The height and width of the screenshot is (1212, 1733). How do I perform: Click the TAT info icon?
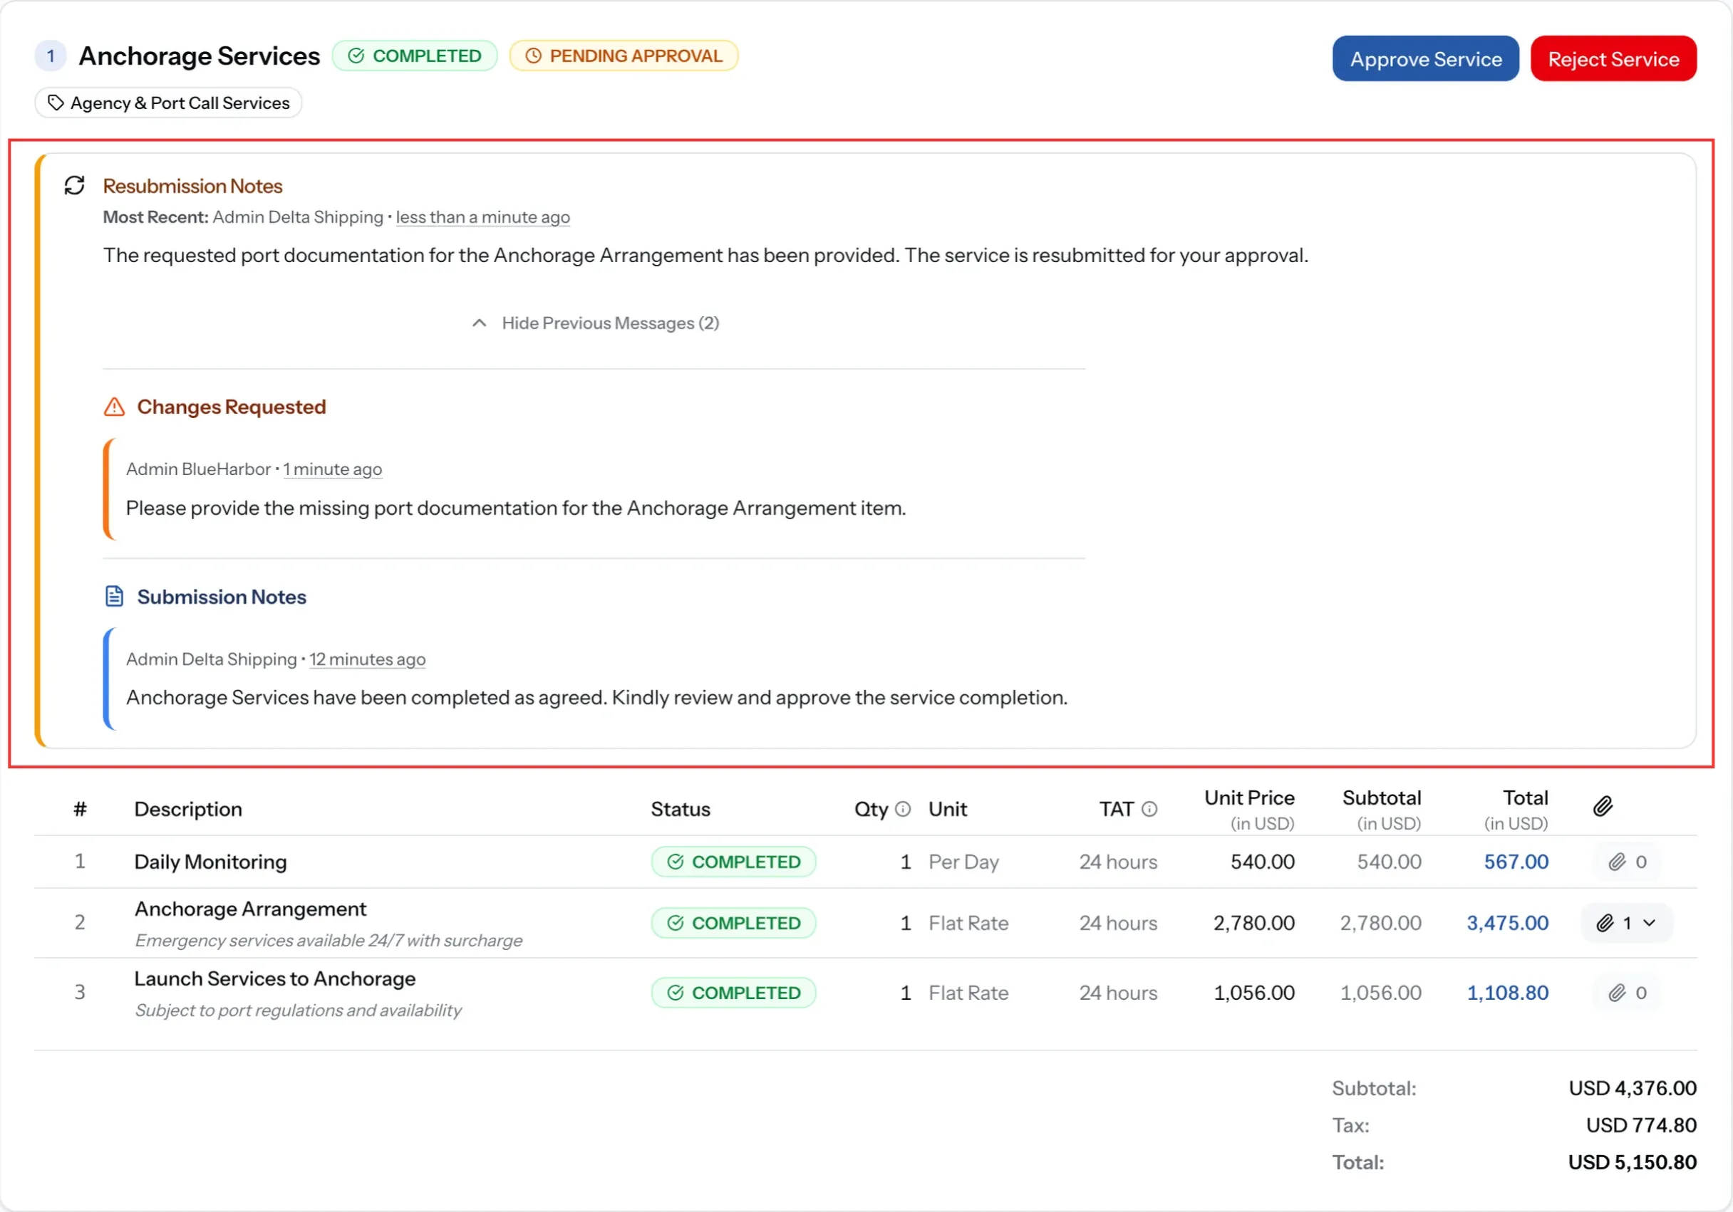tap(1149, 809)
